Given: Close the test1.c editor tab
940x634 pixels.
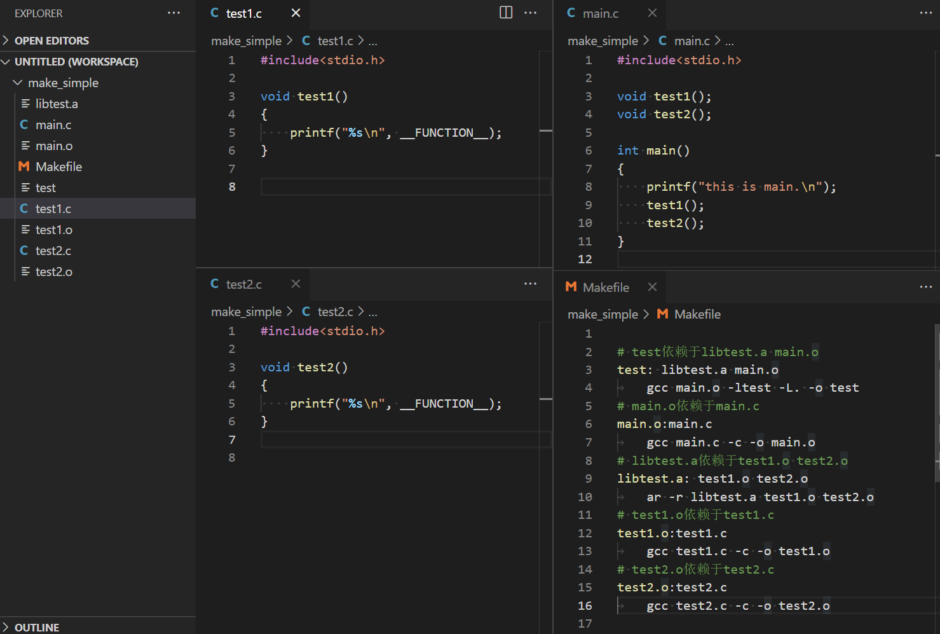Looking at the screenshot, I should [x=296, y=13].
